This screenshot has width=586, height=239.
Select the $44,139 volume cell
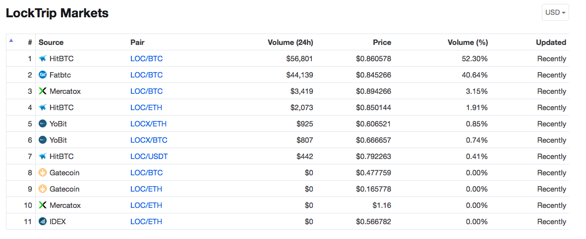299,75
